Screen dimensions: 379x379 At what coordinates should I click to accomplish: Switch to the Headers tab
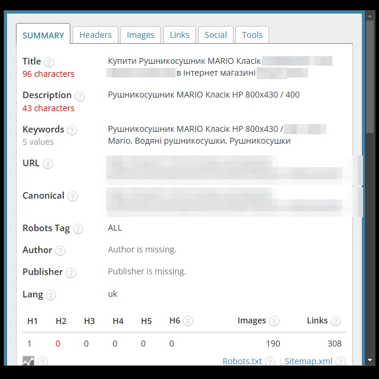(x=95, y=35)
